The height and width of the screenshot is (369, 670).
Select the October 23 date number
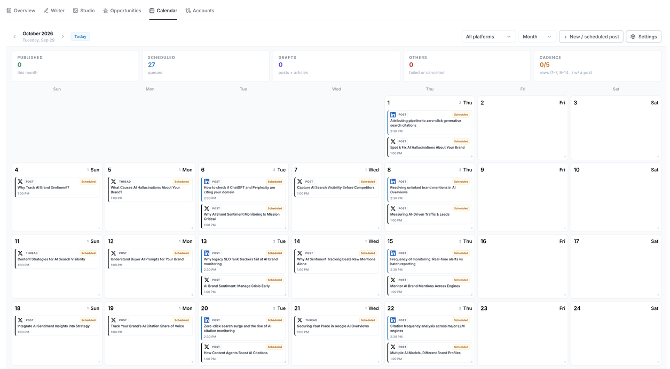pyautogui.click(x=484, y=308)
